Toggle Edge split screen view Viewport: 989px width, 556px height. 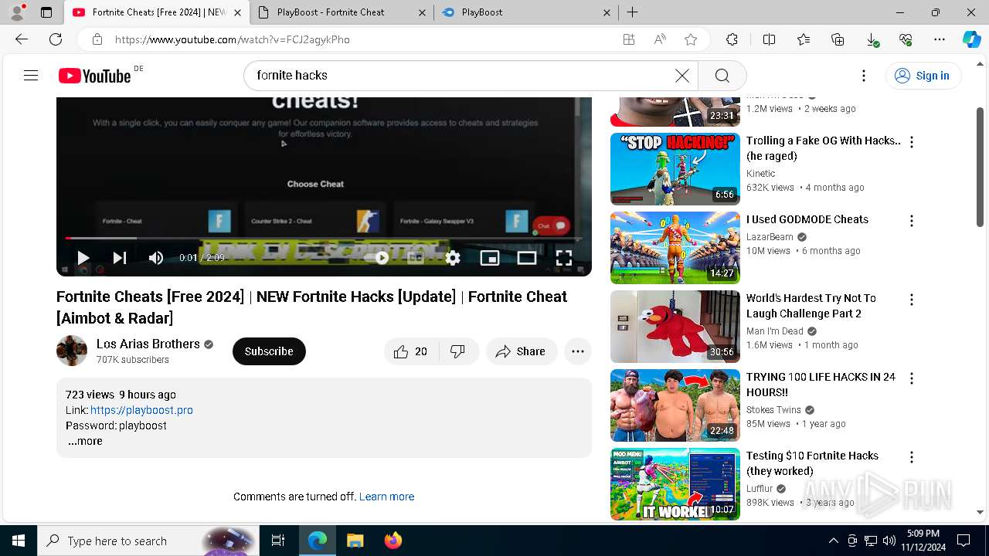(769, 39)
